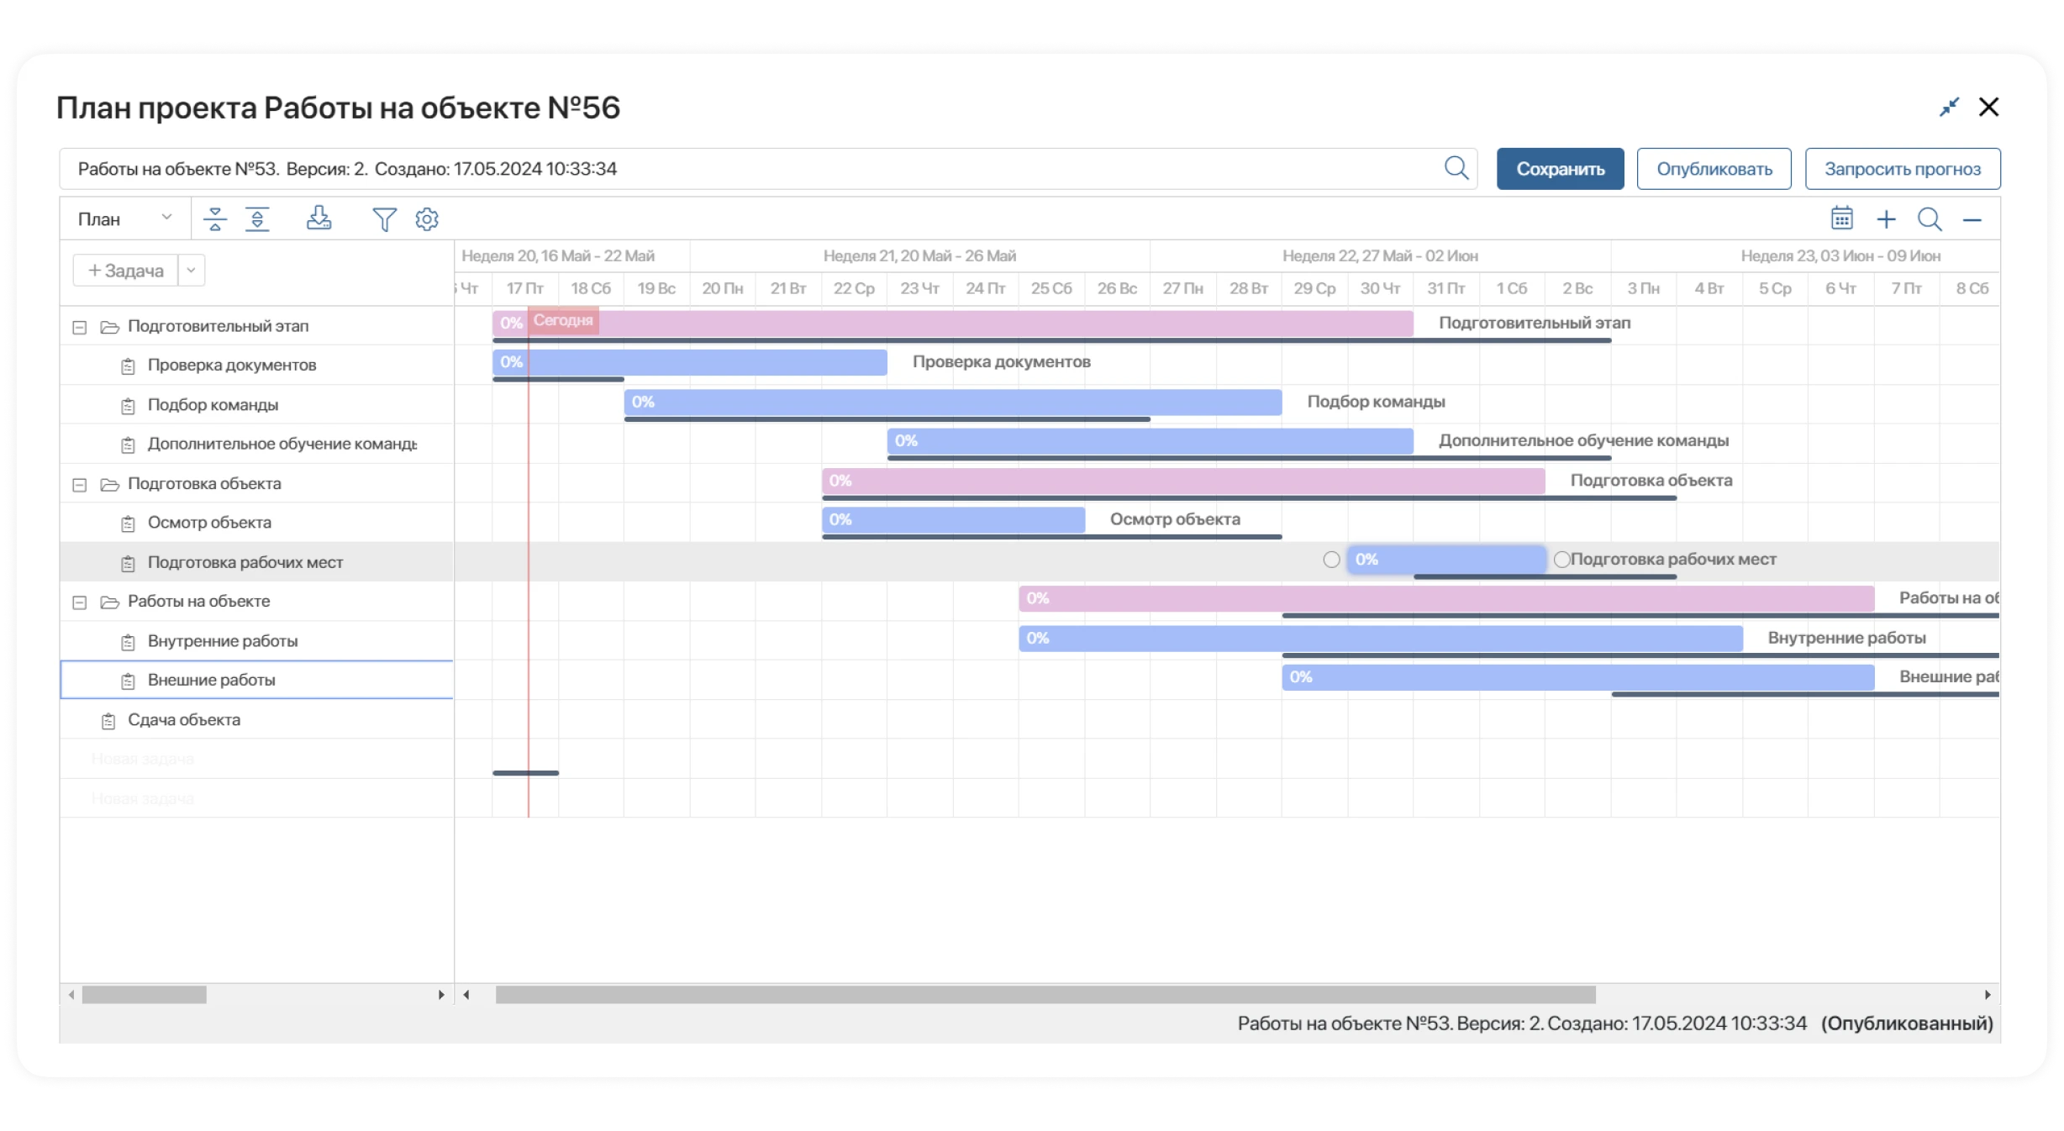Click the collapse all tasks icon

click(x=215, y=219)
